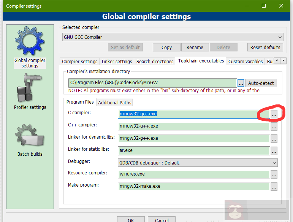Browse for resource compiler executable

tap(274, 174)
